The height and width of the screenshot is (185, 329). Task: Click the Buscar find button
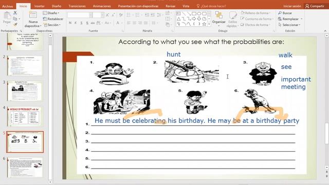point(285,13)
